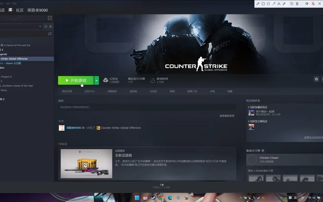Click trading card help question mark
This screenshot has width=323, height=202.
pos(263,151)
